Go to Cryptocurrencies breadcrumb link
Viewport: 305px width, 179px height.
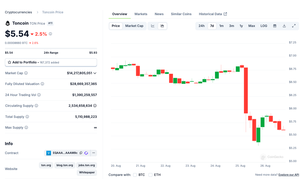click(x=18, y=12)
